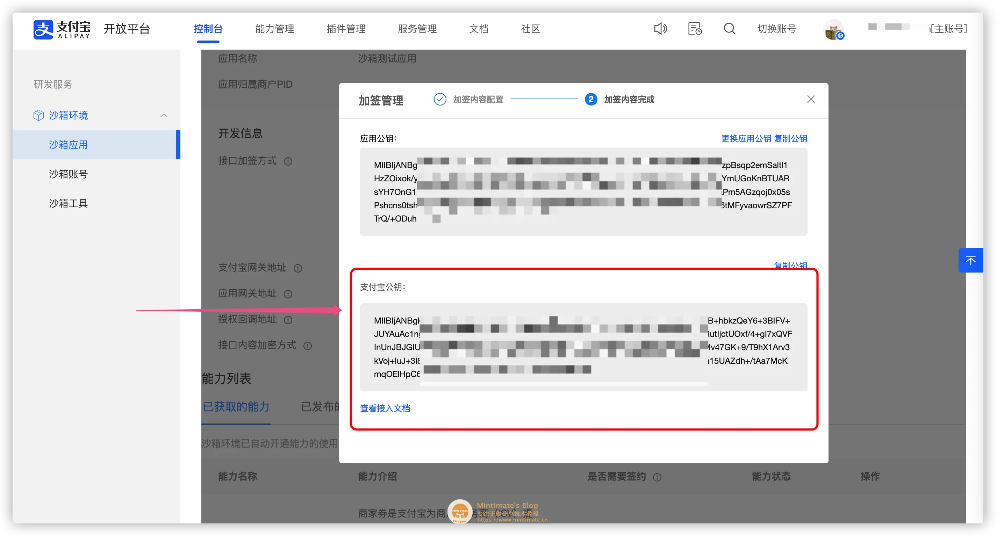Click step 2 circle 加签内容完成

pyautogui.click(x=591, y=99)
